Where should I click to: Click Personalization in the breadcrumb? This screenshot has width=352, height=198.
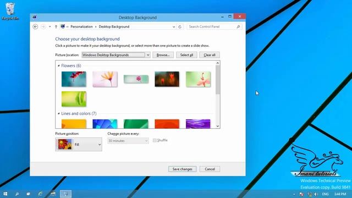pyautogui.click(x=81, y=26)
